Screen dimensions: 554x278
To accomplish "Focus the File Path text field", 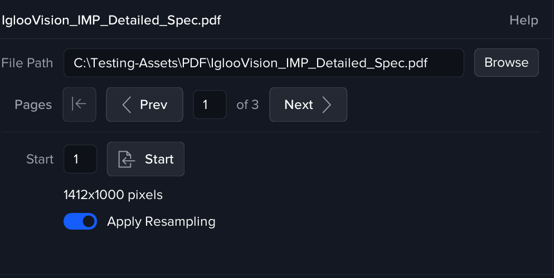I will click(x=263, y=63).
